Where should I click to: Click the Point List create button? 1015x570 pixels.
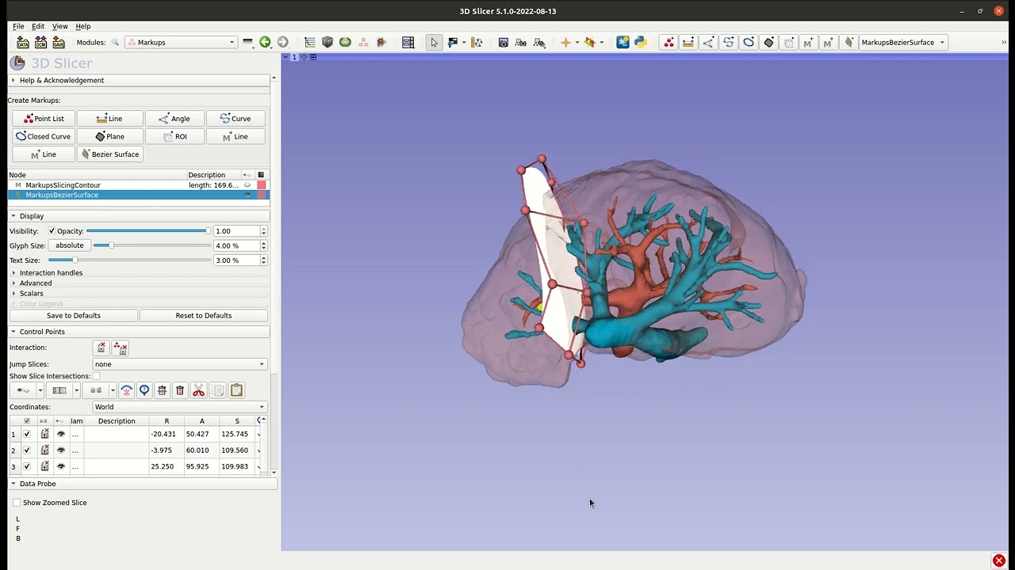click(44, 119)
